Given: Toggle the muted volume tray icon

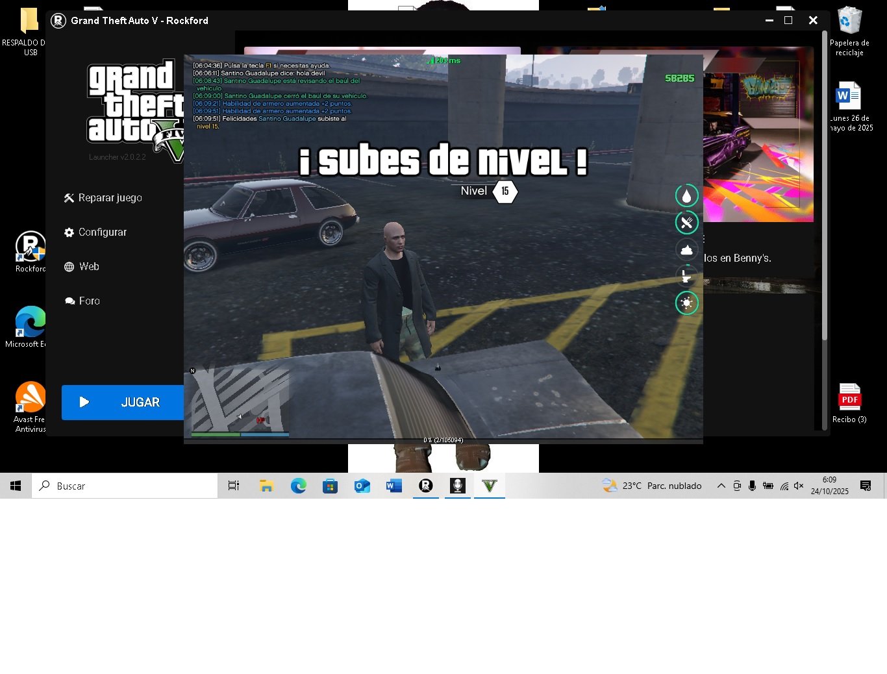Looking at the screenshot, I should (799, 486).
